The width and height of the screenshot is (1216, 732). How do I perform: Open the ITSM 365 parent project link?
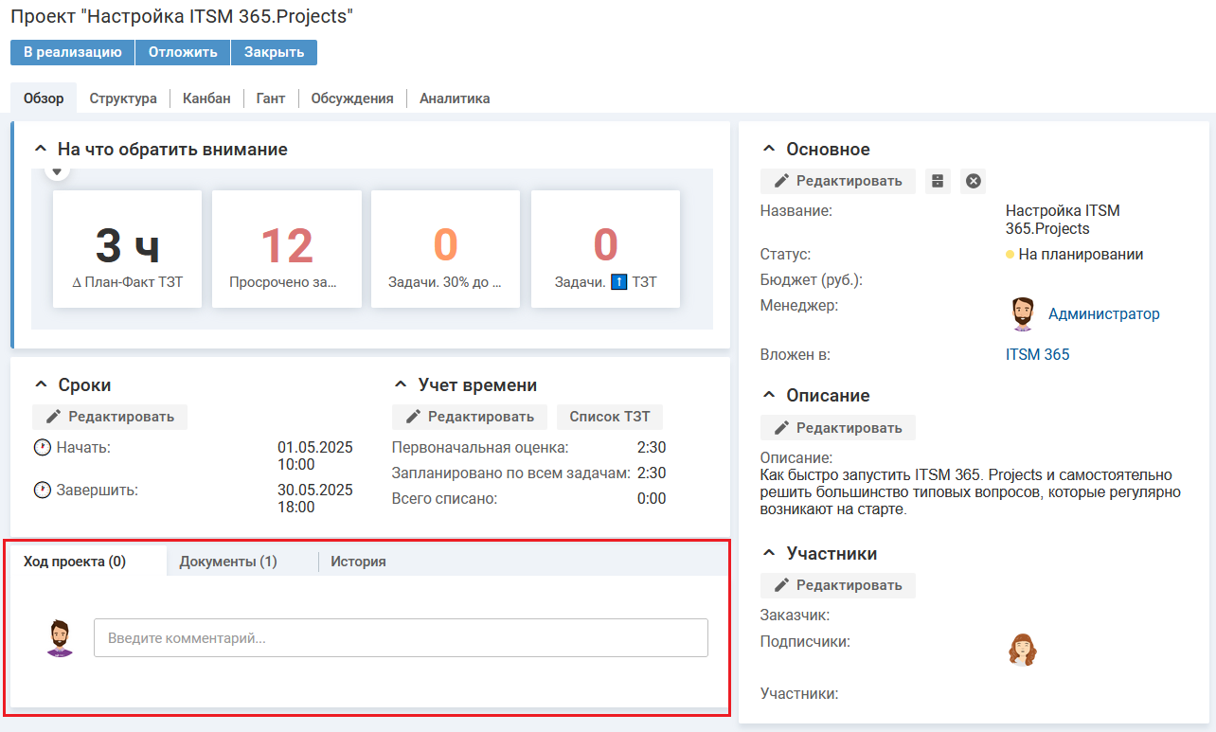pos(1037,355)
